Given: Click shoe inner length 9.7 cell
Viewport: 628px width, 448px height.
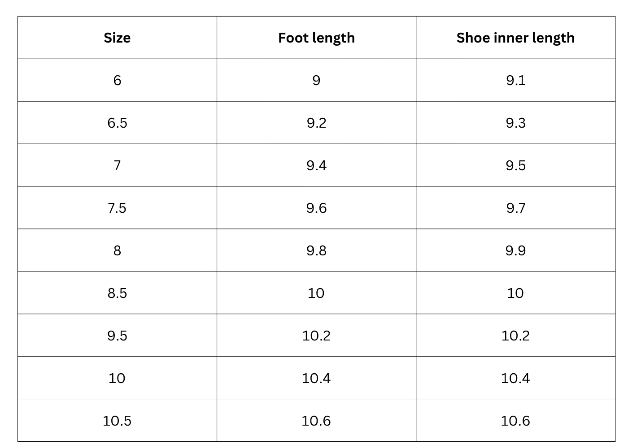Looking at the screenshot, I should (515, 208).
